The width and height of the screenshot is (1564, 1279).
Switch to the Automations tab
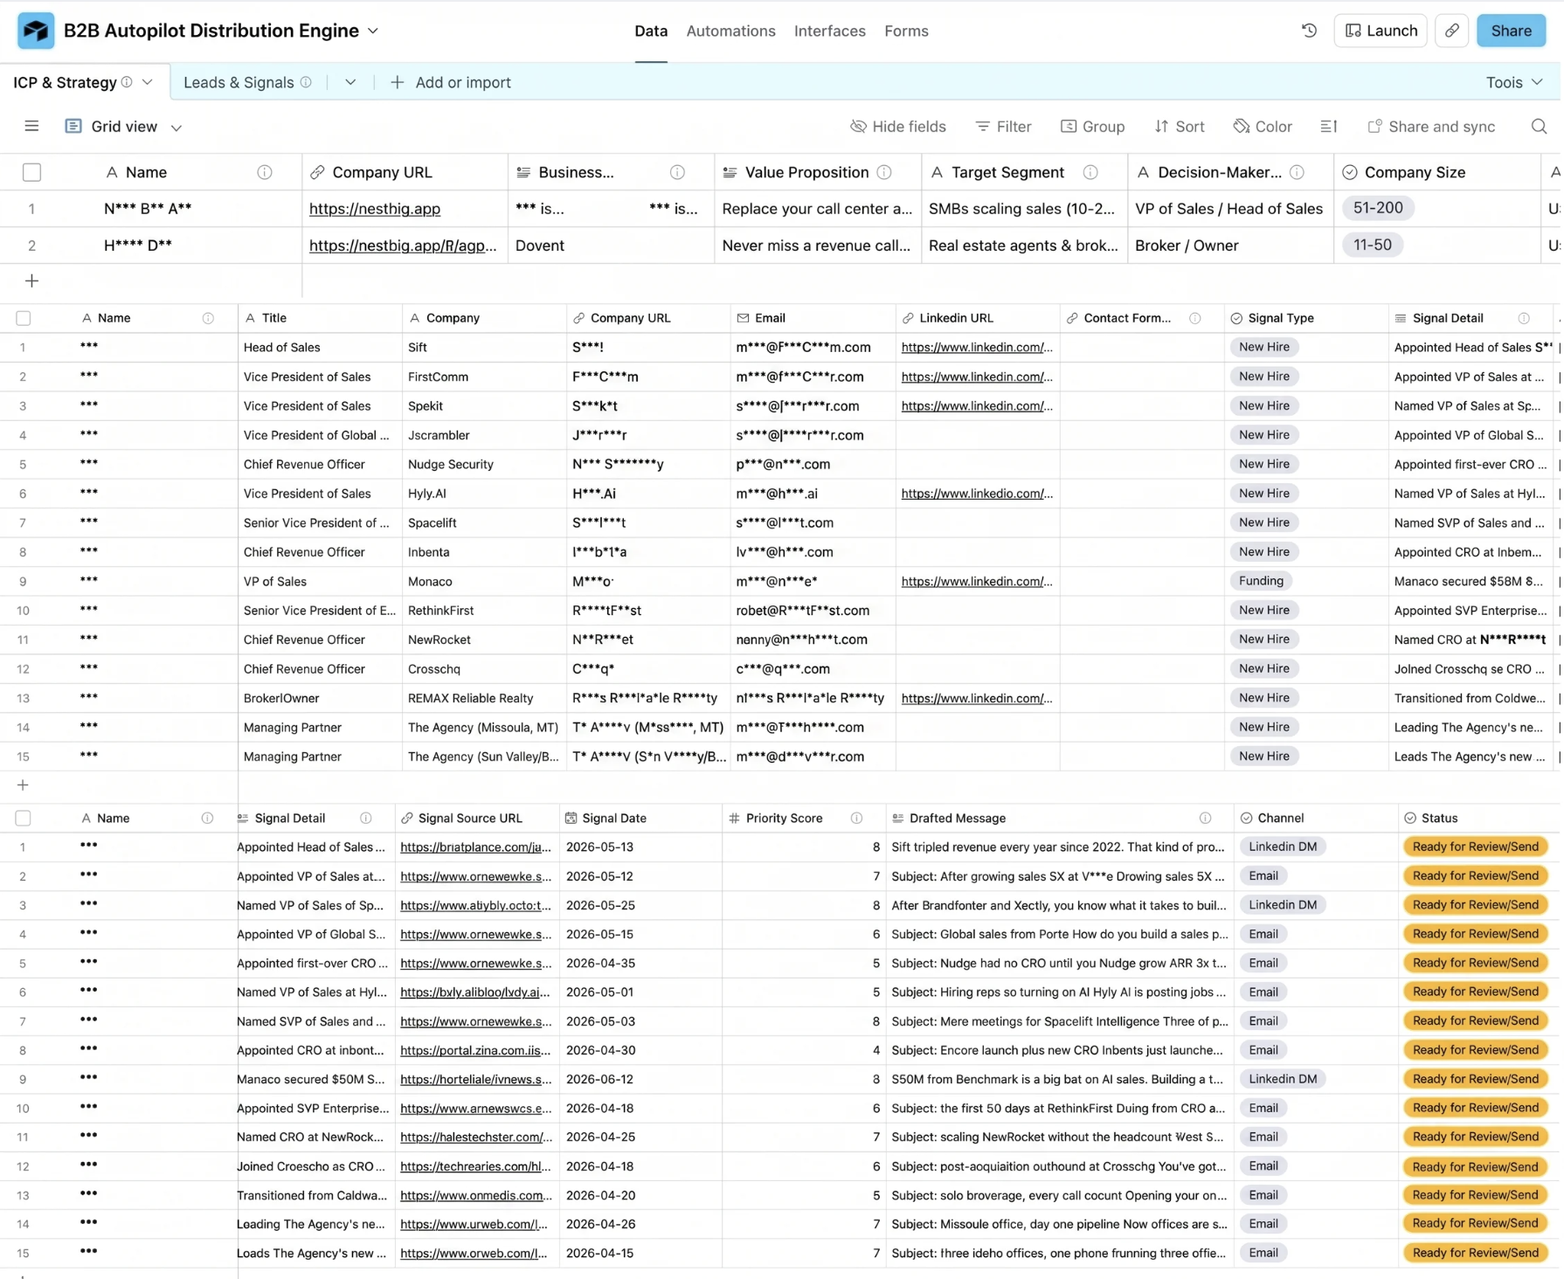(x=730, y=31)
